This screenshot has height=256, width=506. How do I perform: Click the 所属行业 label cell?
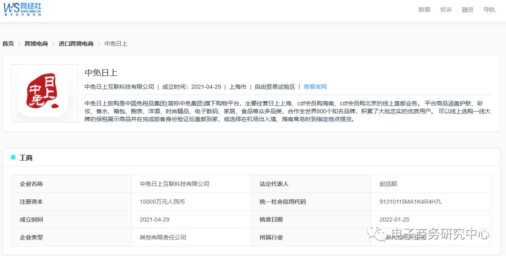[x=311, y=237]
